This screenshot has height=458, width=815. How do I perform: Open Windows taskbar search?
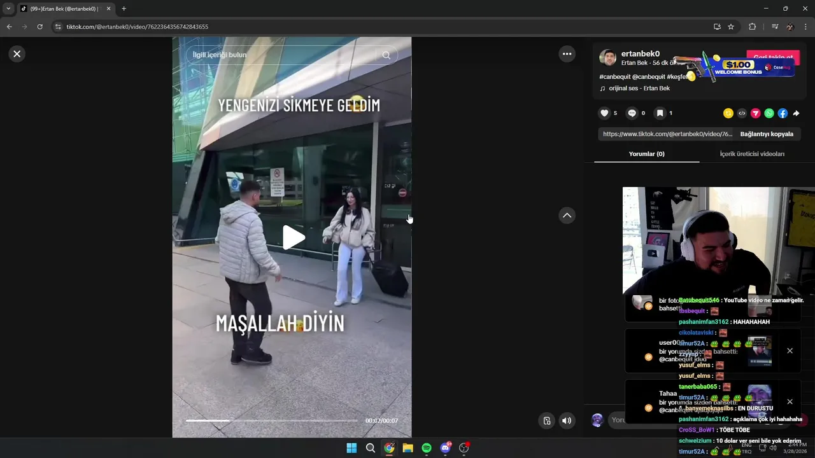click(370, 448)
